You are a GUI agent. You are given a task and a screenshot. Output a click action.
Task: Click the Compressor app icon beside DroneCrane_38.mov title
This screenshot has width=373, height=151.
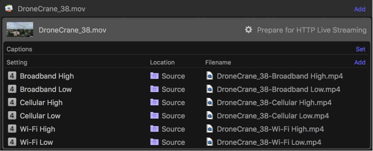click(9, 8)
